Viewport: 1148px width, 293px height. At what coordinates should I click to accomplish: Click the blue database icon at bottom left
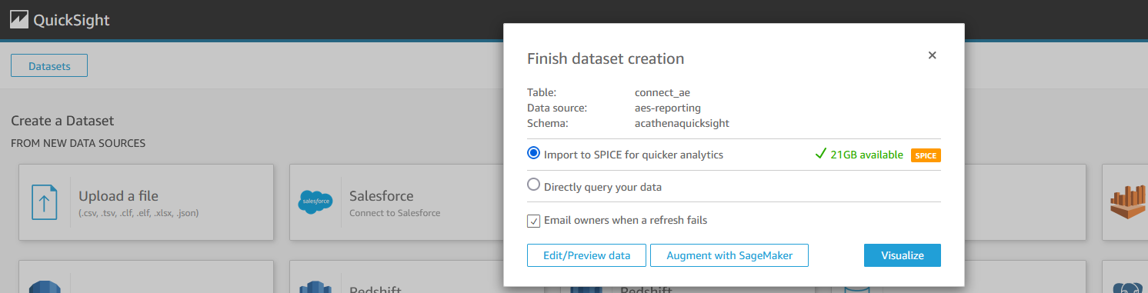click(x=45, y=287)
